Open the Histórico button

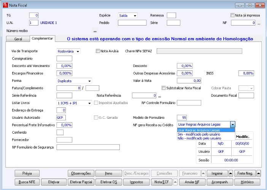247,182
